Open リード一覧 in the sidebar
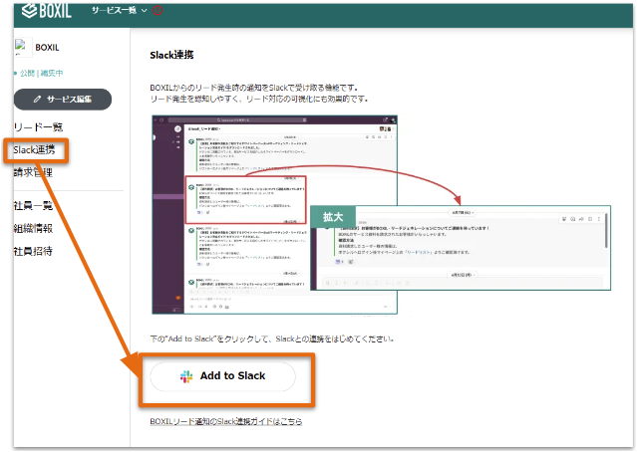 tap(39, 128)
